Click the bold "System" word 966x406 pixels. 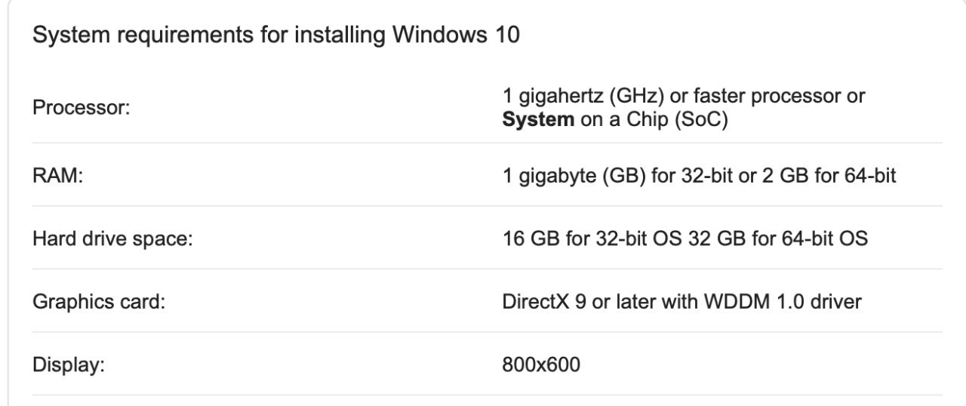click(538, 119)
